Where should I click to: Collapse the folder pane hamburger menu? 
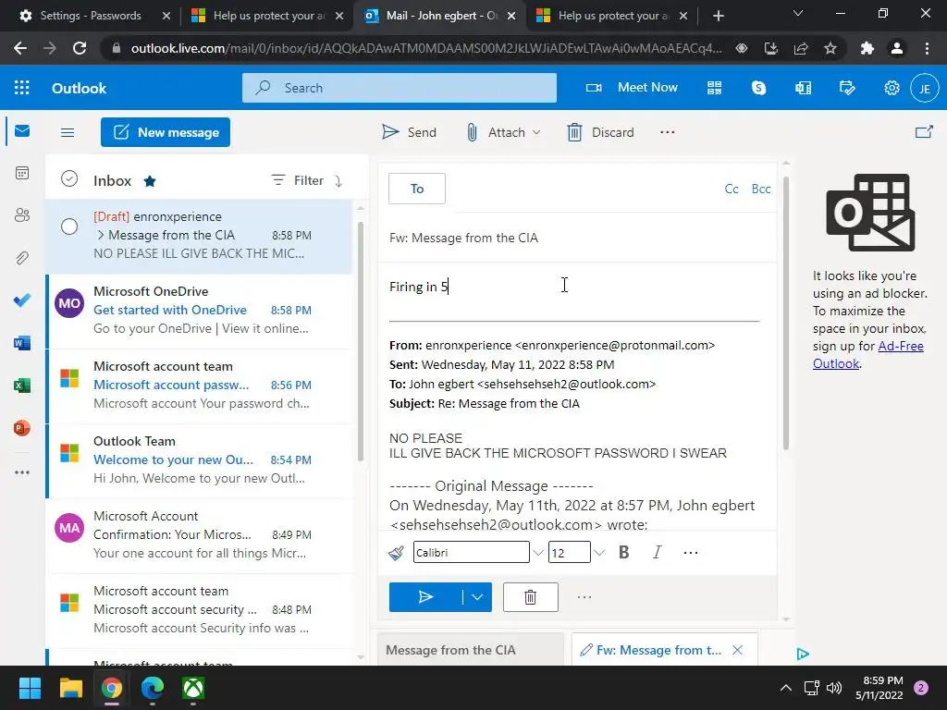(68, 132)
